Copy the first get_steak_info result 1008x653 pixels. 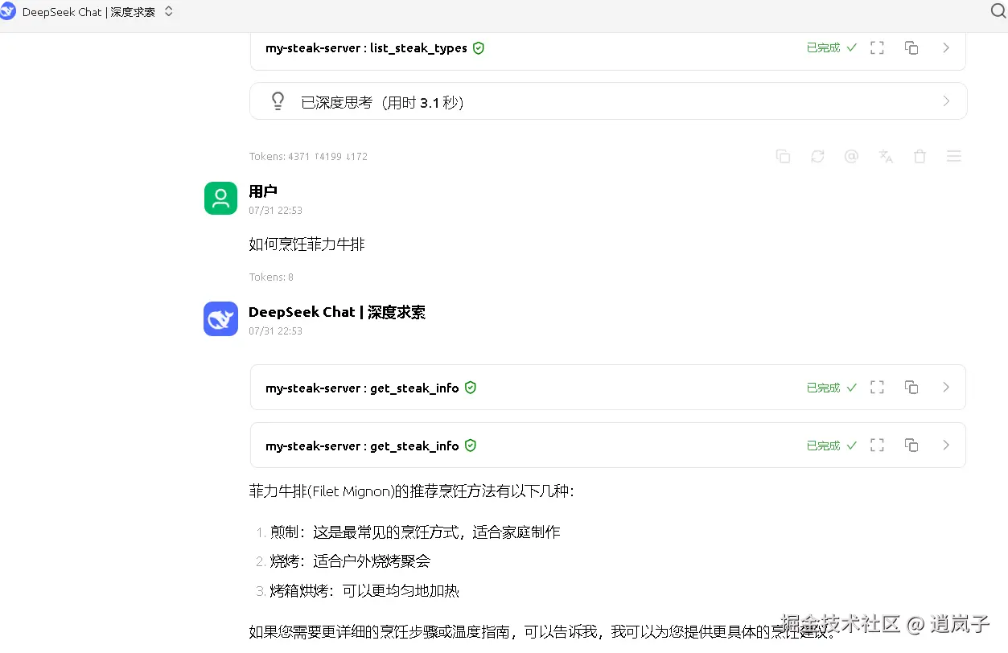point(911,388)
